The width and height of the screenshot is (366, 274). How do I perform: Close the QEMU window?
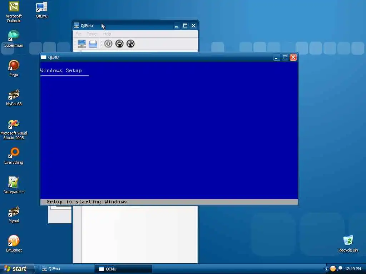[293, 57]
